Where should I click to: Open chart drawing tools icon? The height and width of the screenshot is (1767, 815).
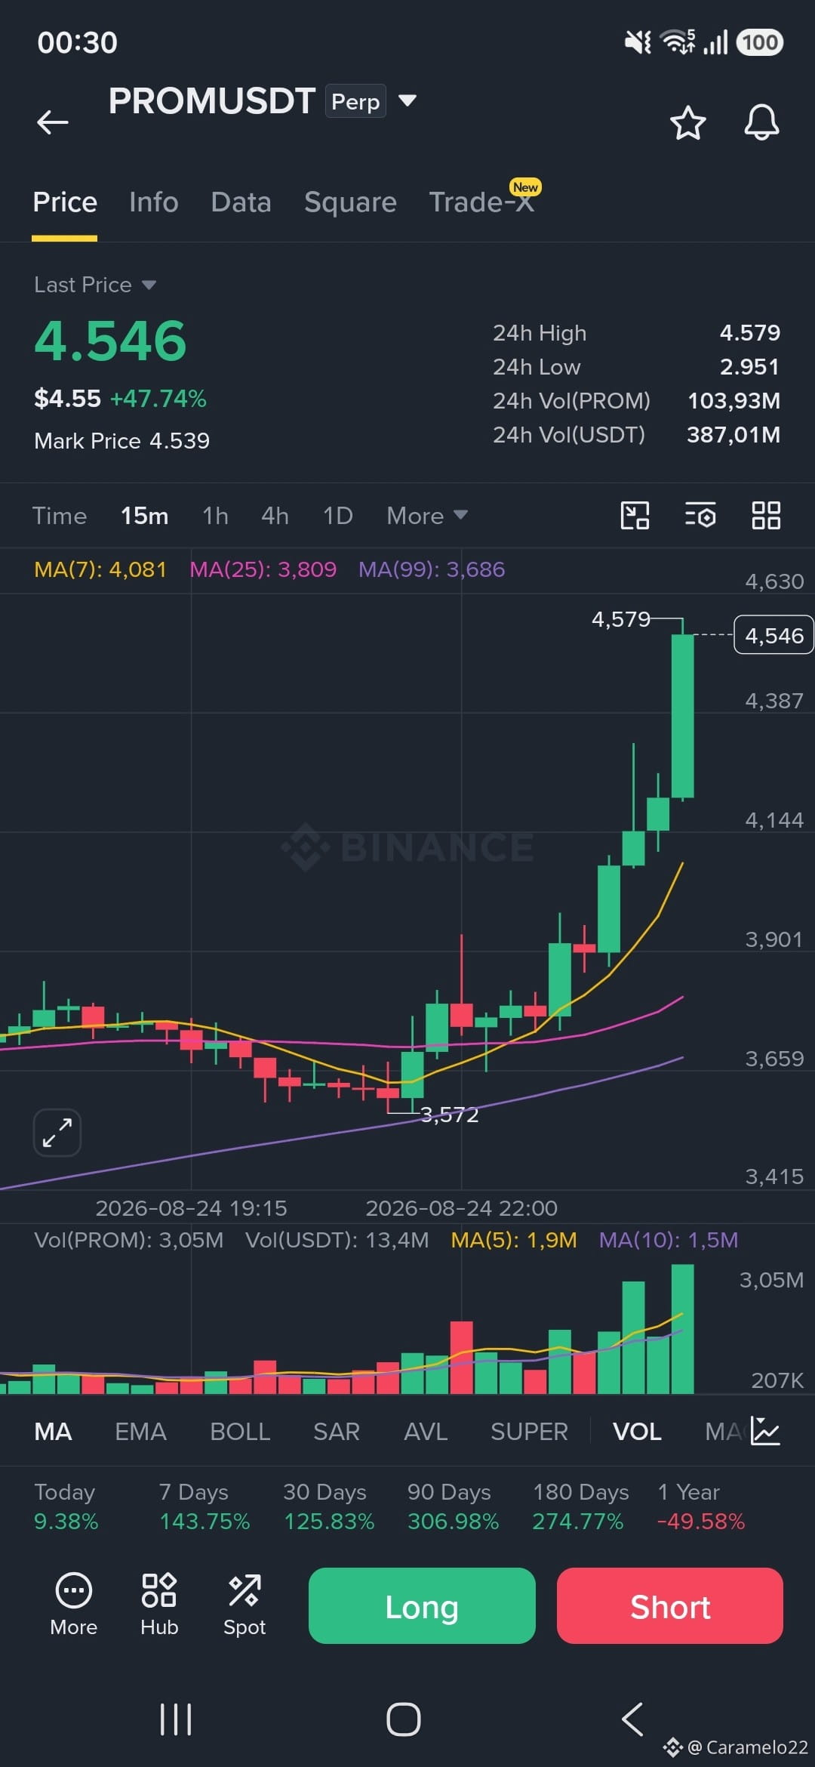tap(635, 516)
